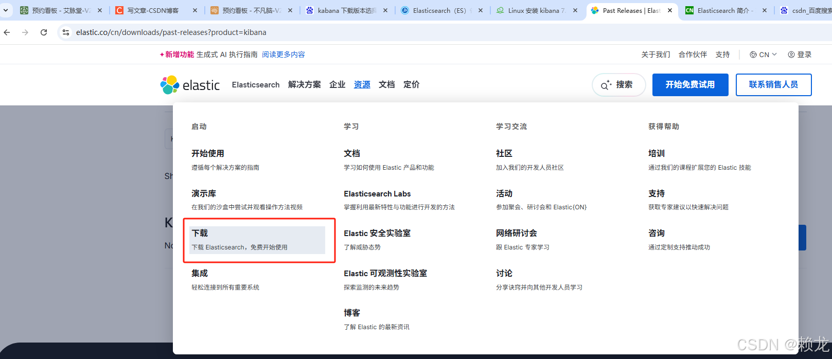Viewport: 832px width, 359px height.
Task: Click the 登录 login link
Action: [800, 55]
